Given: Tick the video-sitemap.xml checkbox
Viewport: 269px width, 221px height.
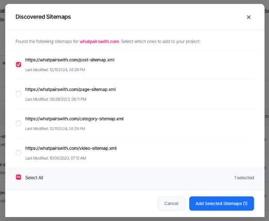Looking at the screenshot, I should (19, 152).
